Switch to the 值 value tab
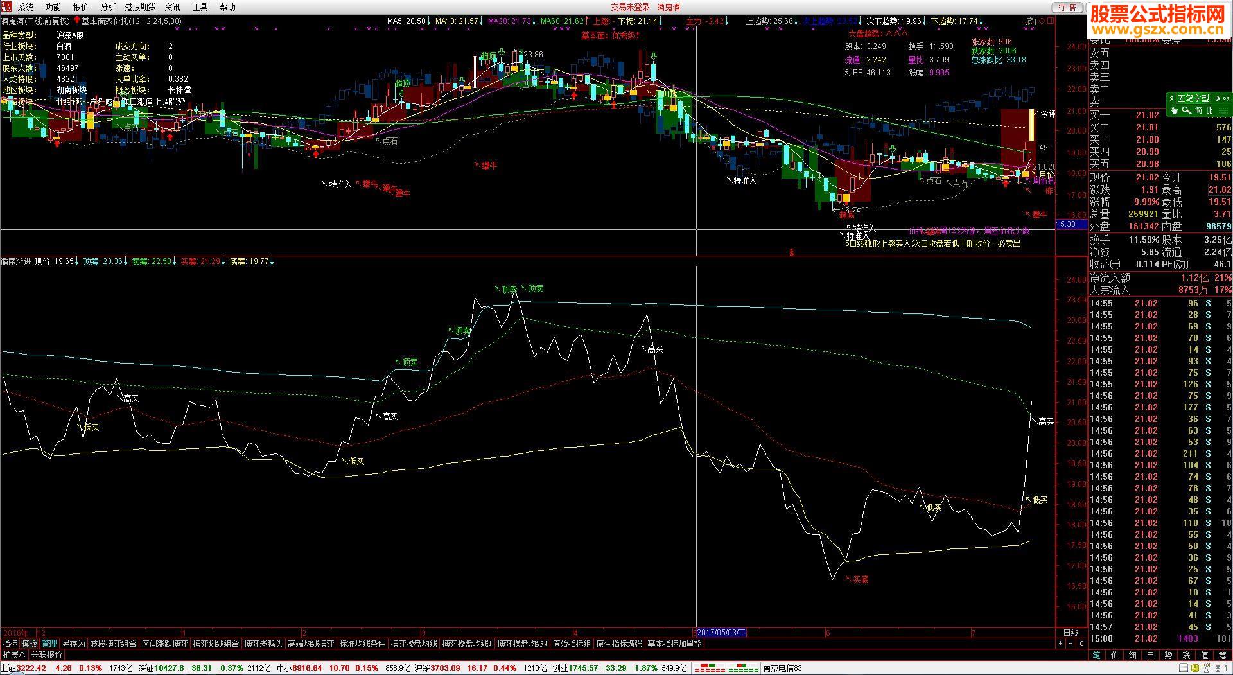 pos(1204,655)
